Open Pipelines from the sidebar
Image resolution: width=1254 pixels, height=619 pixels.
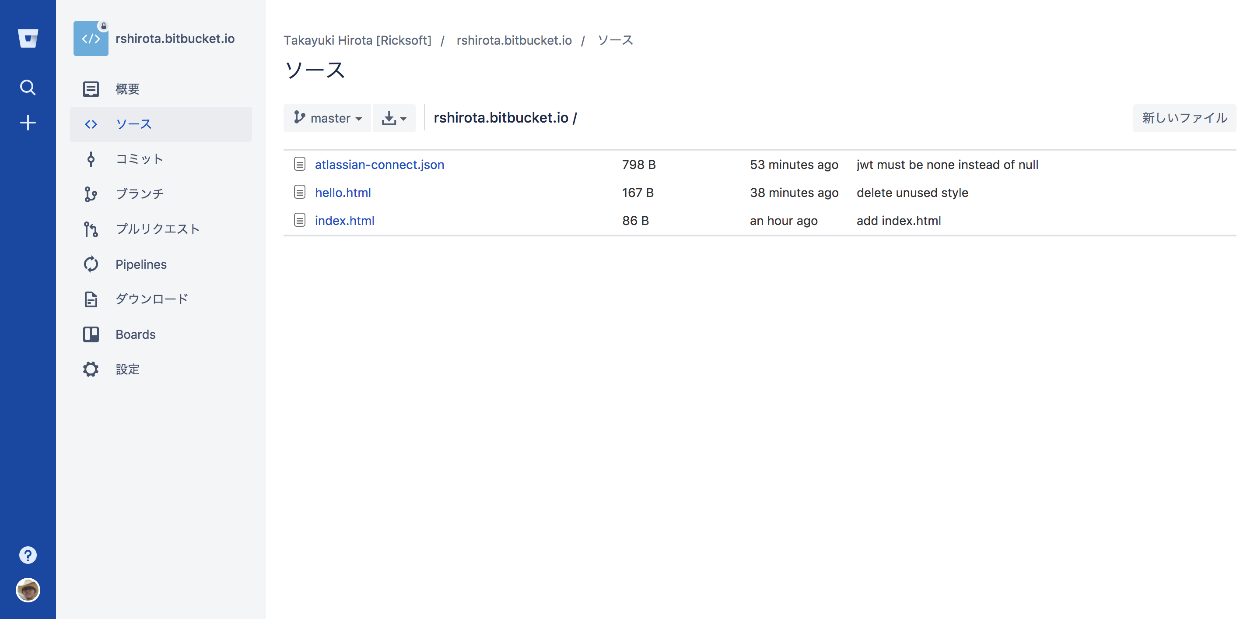pos(161,264)
